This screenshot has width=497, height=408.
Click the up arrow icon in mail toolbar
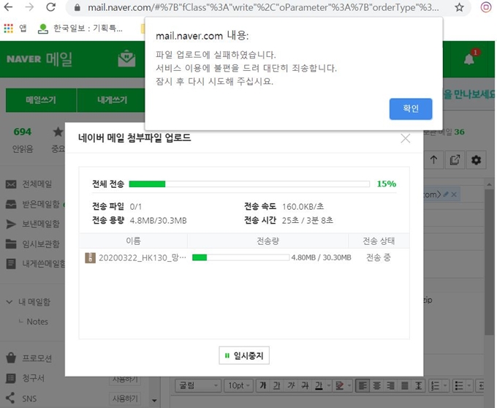click(433, 159)
